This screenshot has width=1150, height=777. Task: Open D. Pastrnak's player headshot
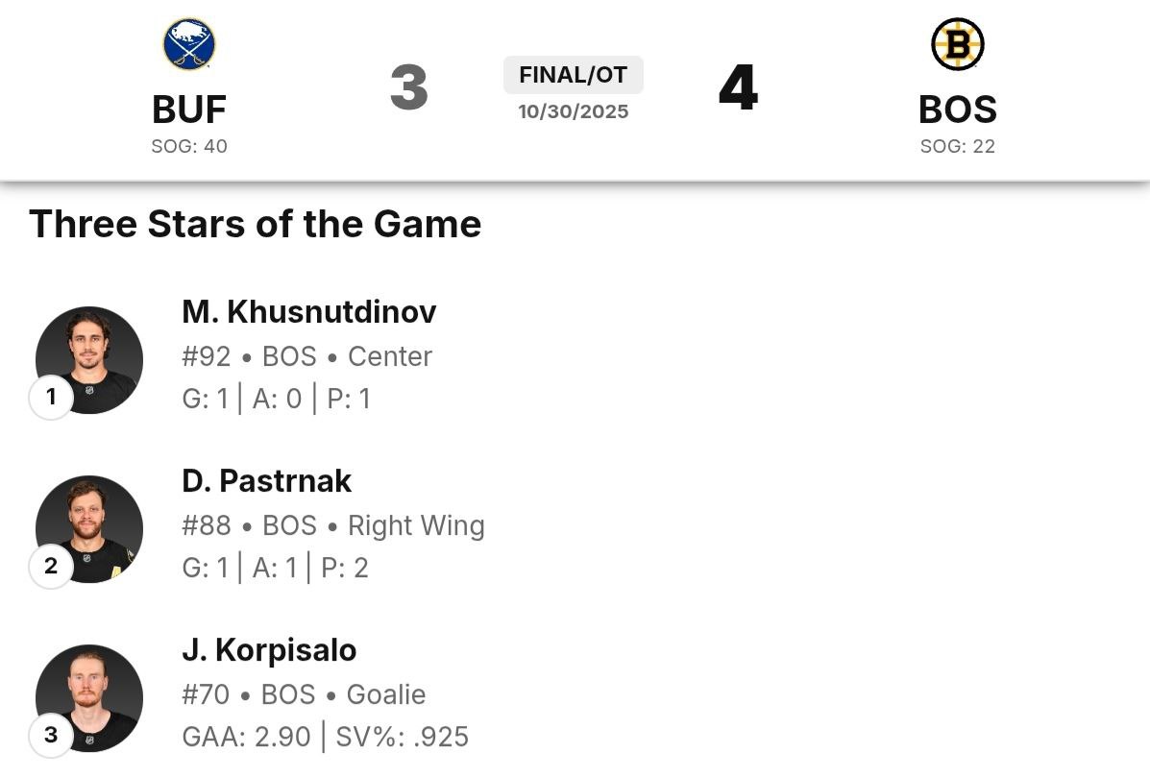click(89, 528)
